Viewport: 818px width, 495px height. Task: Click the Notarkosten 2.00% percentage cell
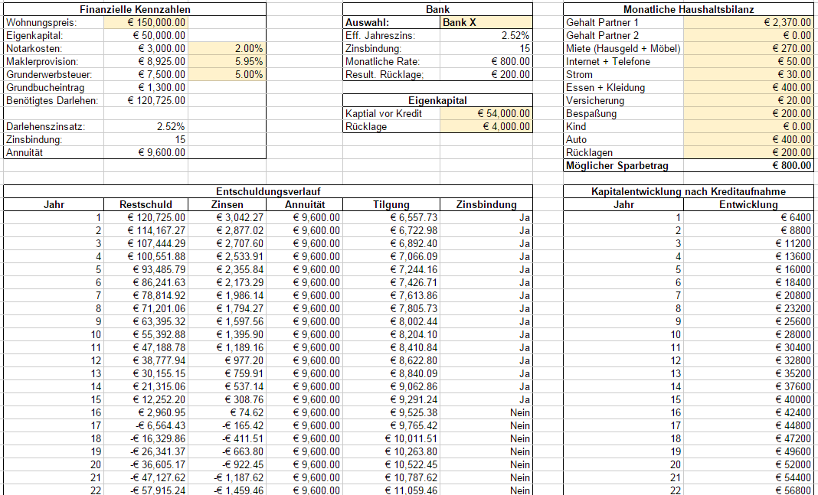[227, 49]
